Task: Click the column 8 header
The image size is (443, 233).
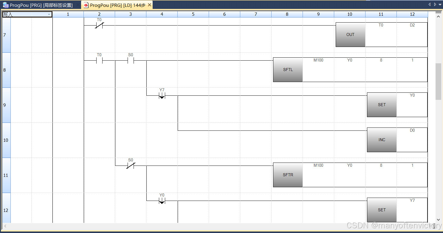Action: [x=287, y=14]
